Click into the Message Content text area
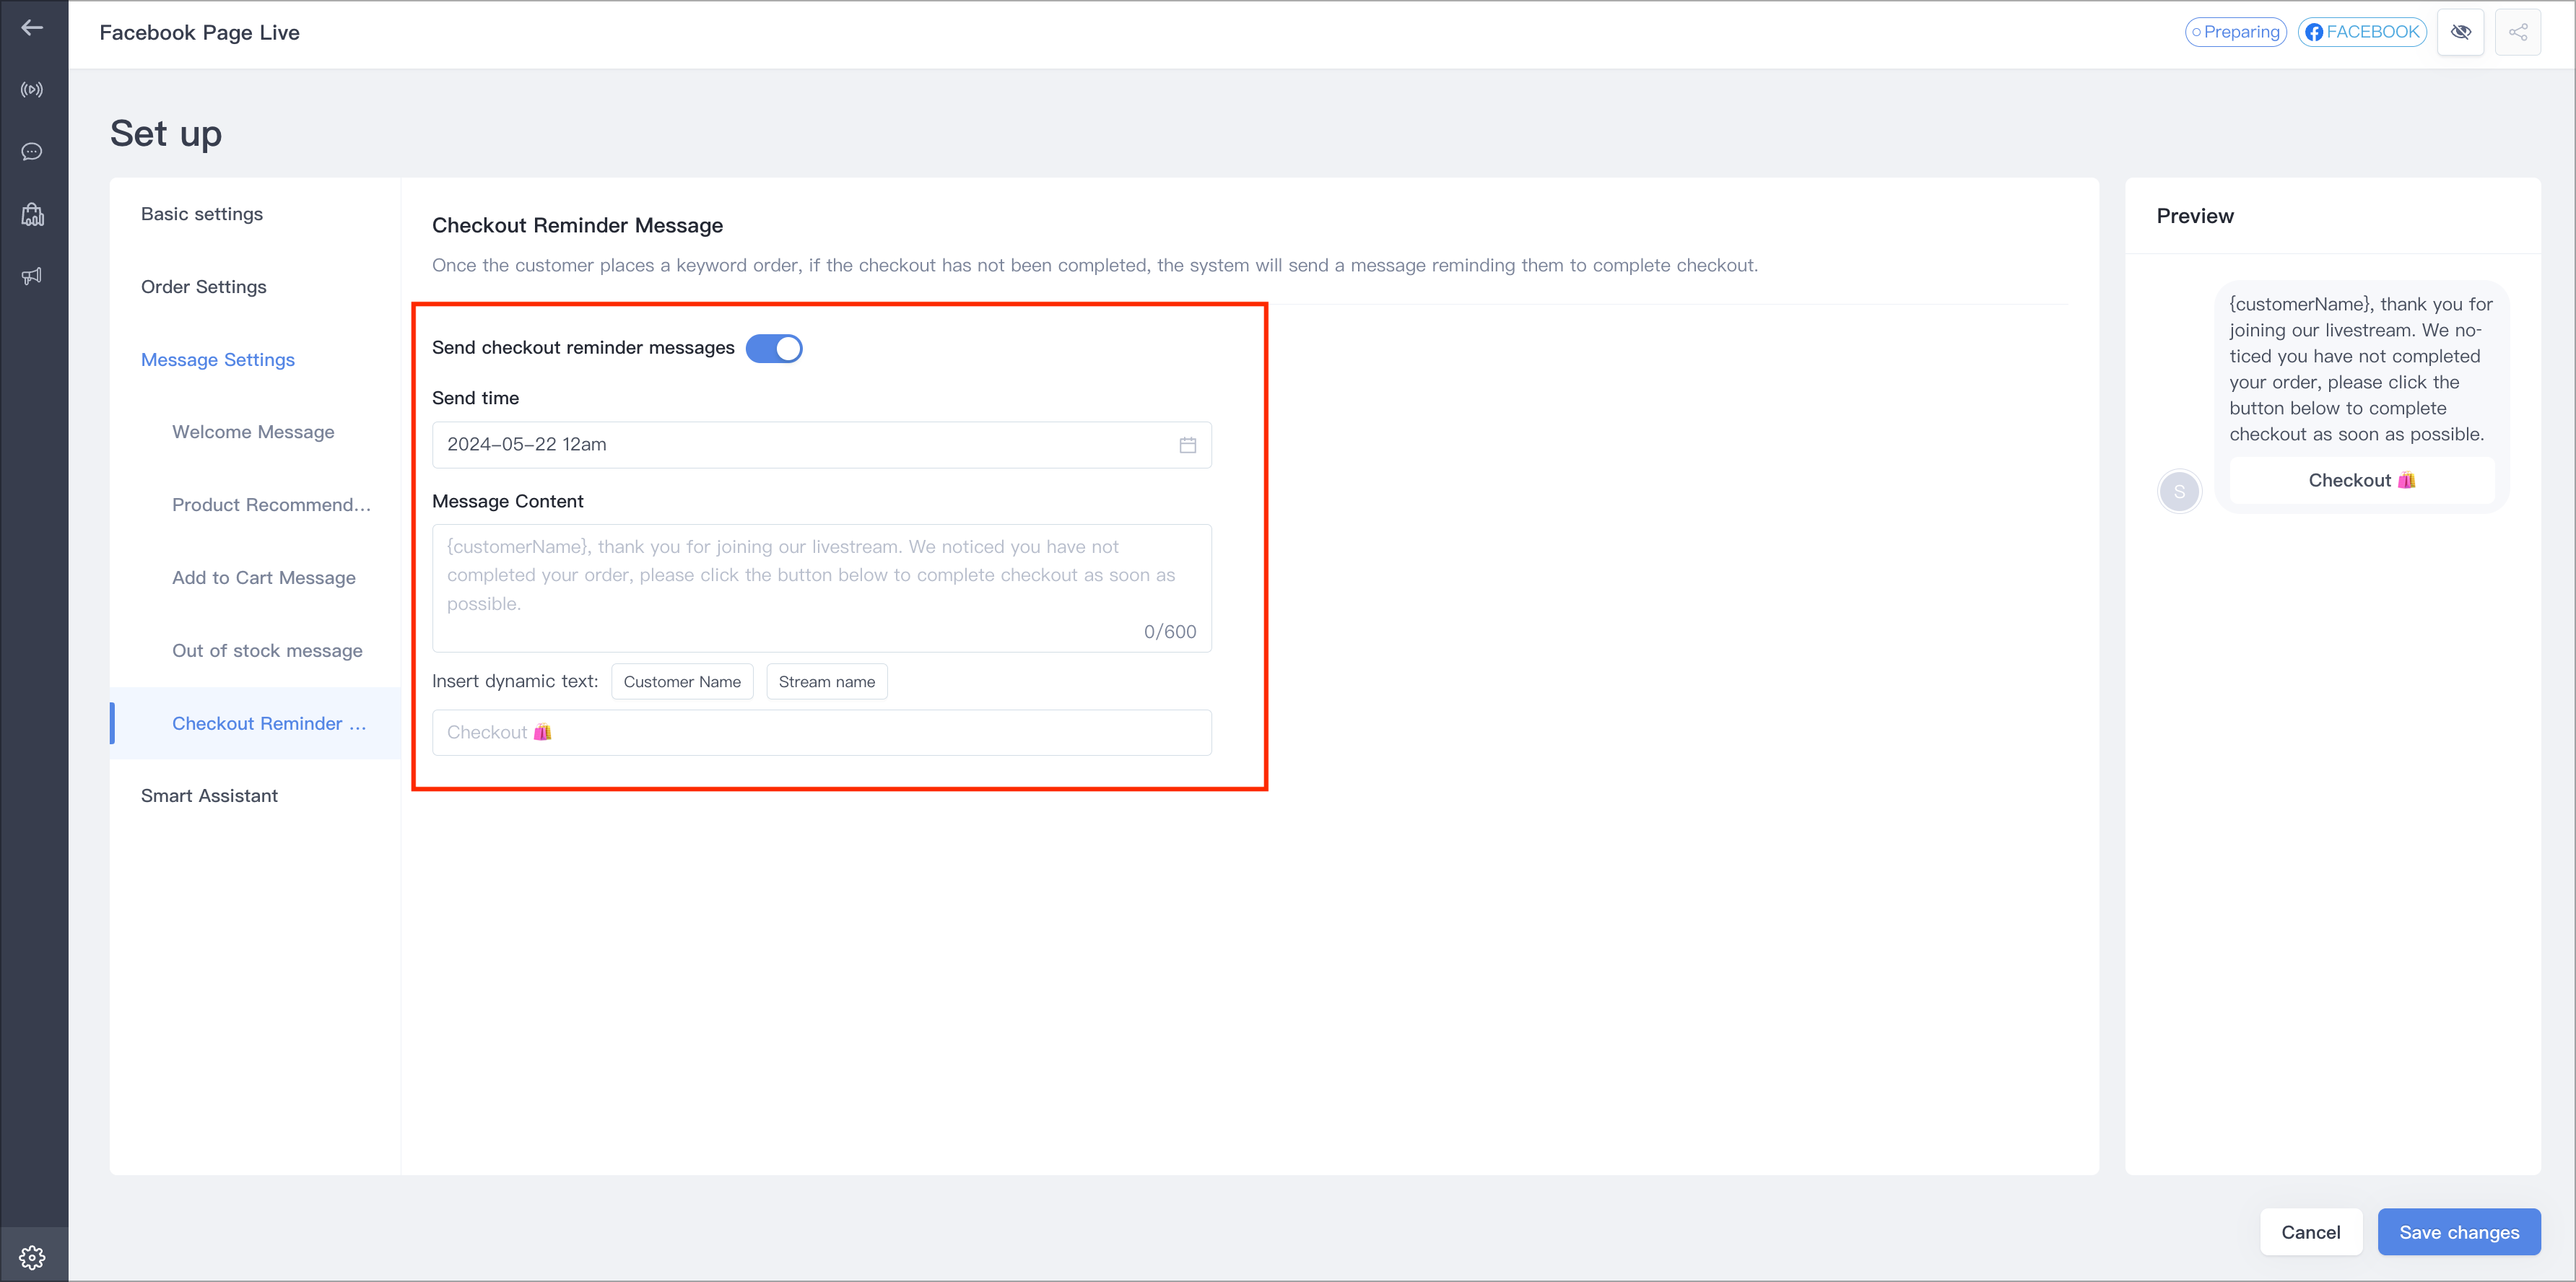Viewport: 2576px width, 1282px height. [821, 588]
